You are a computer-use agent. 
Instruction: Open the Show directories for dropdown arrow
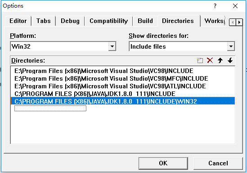[x=231, y=46]
